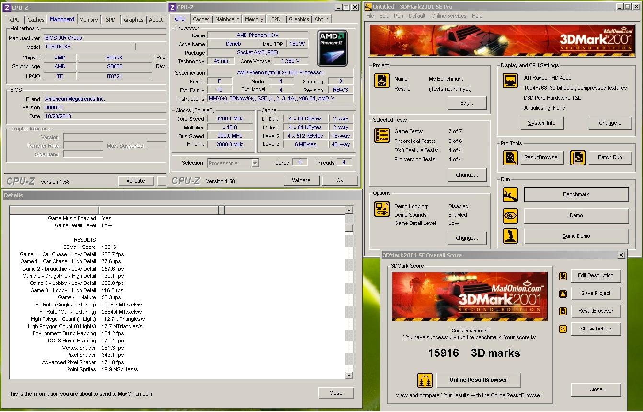The width and height of the screenshot is (643, 412).
Task: Select CPU tab in the back CPU-Z window
Action: tap(15, 20)
